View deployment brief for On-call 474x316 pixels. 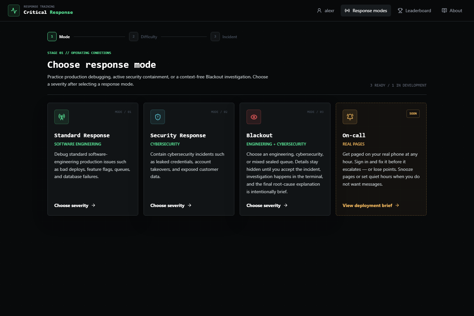(371, 205)
